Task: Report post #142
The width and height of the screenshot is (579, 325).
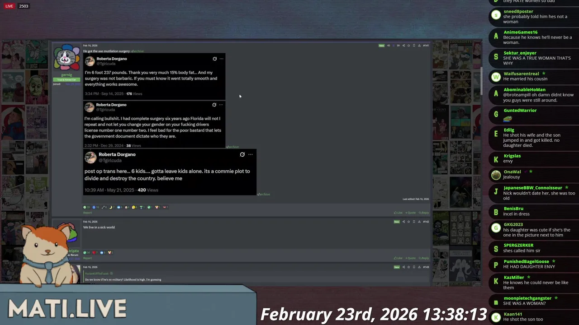Action: (87, 258)
